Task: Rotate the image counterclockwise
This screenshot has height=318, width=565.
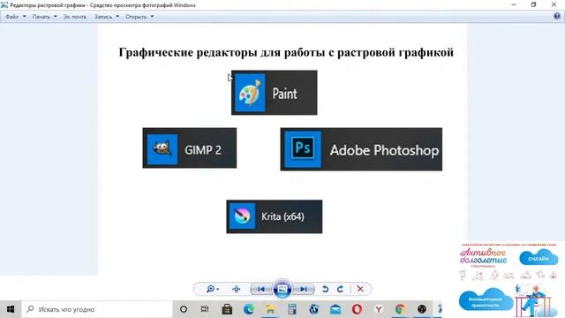Action: [x=326, y=289]
